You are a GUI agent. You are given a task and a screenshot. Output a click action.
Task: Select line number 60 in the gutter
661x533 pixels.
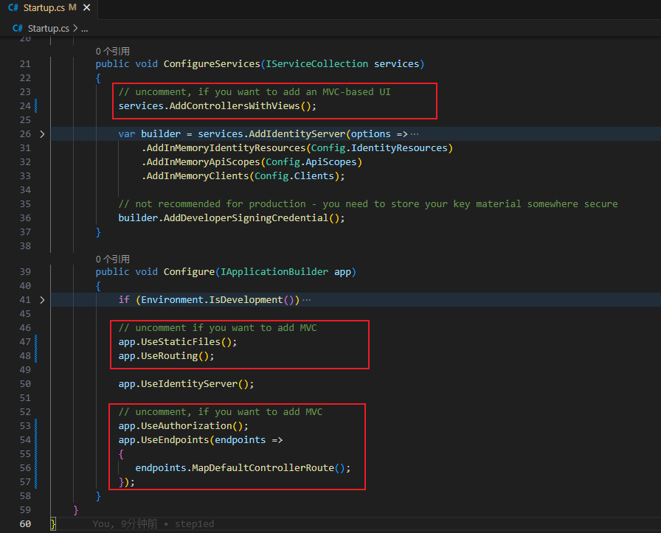click(x=25, y=523)
